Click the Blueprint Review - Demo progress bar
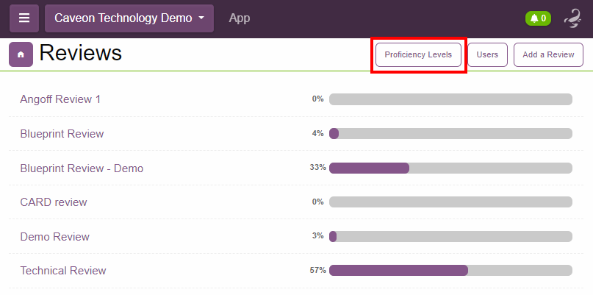 pyautogui.click(x=450, y=168)
